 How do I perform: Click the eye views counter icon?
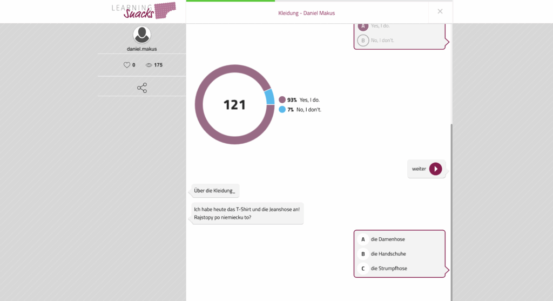click(149, 65)
